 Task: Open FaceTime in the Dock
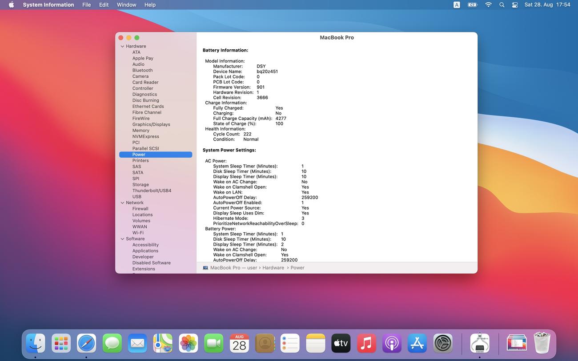pyautogui.click(x=214, y=343)
